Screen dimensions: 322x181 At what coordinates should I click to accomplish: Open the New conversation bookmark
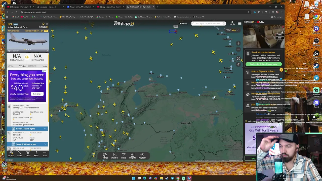[x=182, y=17]
